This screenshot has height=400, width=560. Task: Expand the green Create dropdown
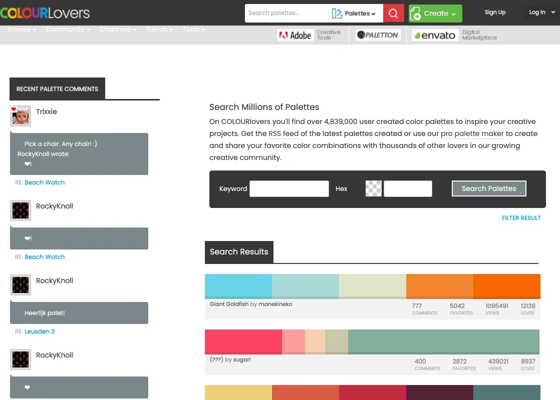pos(435,13)
